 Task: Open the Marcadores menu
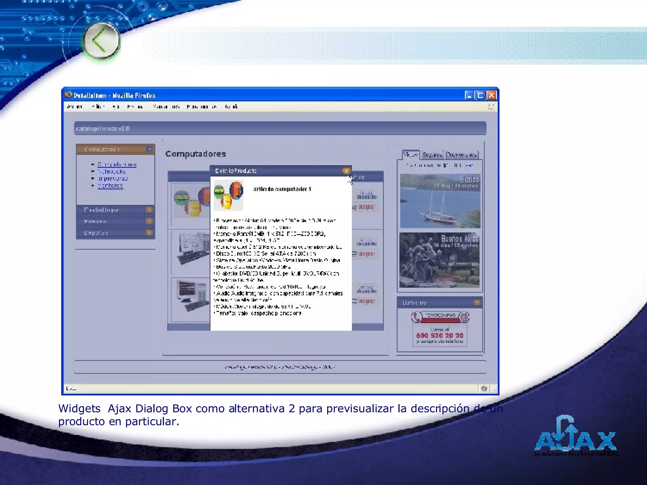click(166, 107)
